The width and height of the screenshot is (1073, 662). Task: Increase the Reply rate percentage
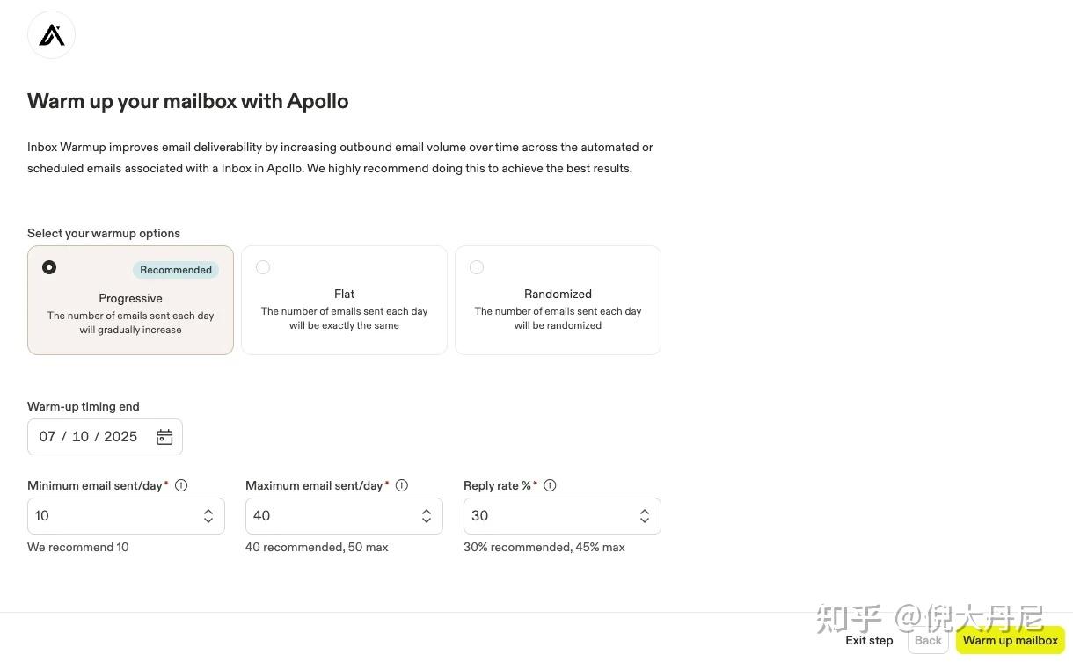(x=645, y=511)
